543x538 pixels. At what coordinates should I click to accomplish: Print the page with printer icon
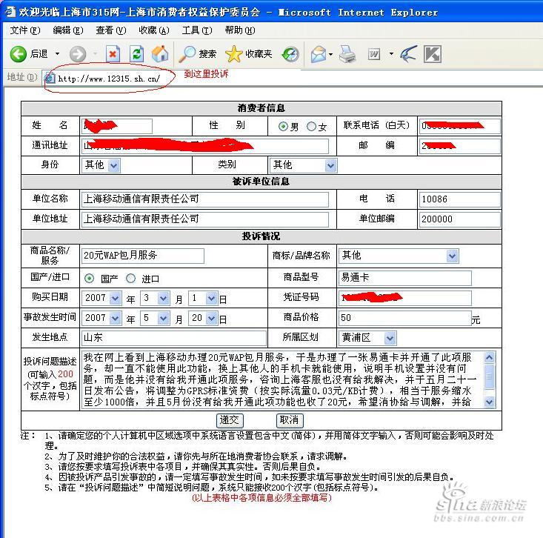[347, 54]
